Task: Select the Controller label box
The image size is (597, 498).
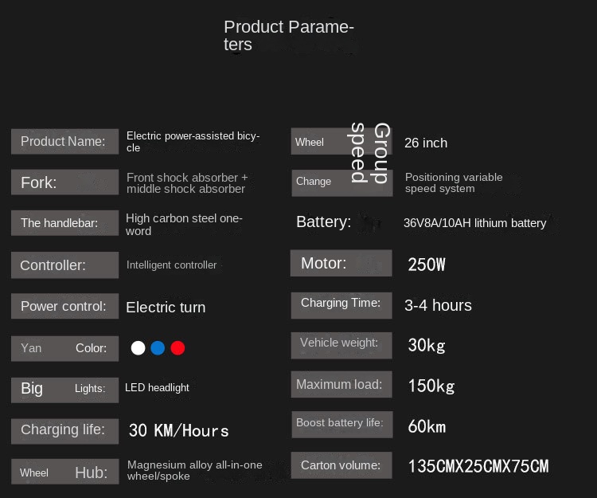Action: (x=64, y=265)
